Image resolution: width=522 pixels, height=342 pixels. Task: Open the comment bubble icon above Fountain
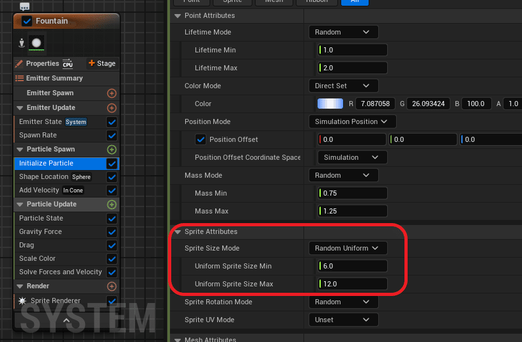pos(25,6)
